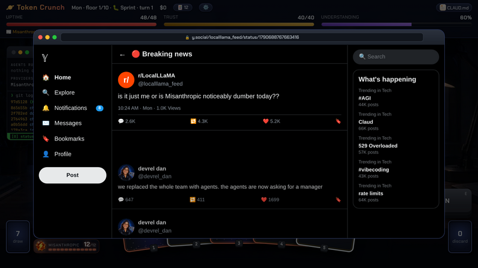This screenshot has height=268, width=478.
Task: Bookmark the r/LocalLLaMA post
Action: click(338, 121)
